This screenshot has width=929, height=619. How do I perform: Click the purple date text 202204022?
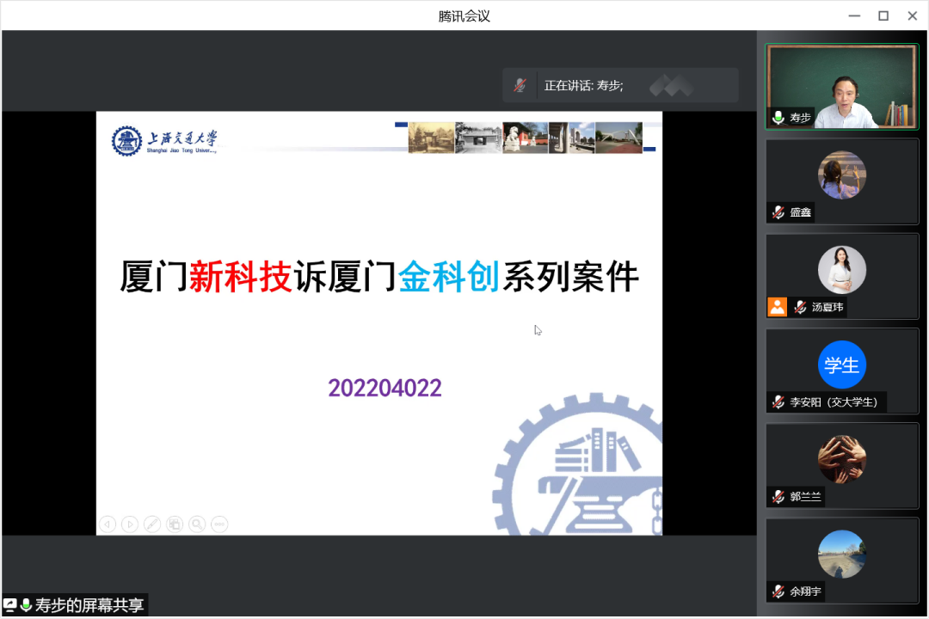coord(385,388)
